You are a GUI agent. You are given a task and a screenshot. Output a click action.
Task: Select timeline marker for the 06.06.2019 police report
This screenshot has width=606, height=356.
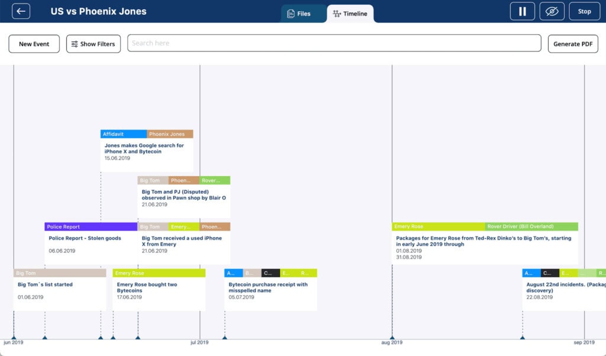pyautogui.click(x=45, y=338)
